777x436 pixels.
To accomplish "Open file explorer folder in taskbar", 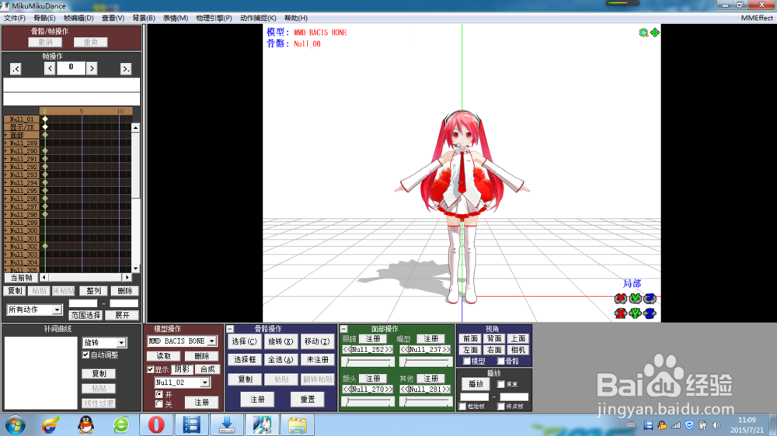I will click(x=298, y=425).
